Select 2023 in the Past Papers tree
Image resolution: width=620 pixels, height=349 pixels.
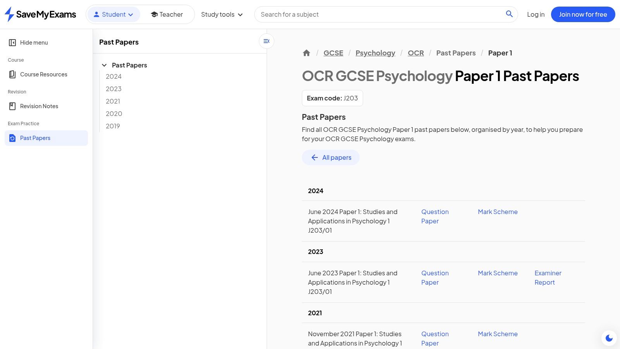tap(114, 89)
